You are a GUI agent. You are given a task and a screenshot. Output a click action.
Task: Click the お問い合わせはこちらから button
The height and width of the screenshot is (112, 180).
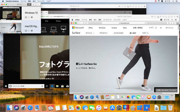click(x=166, y=90)
